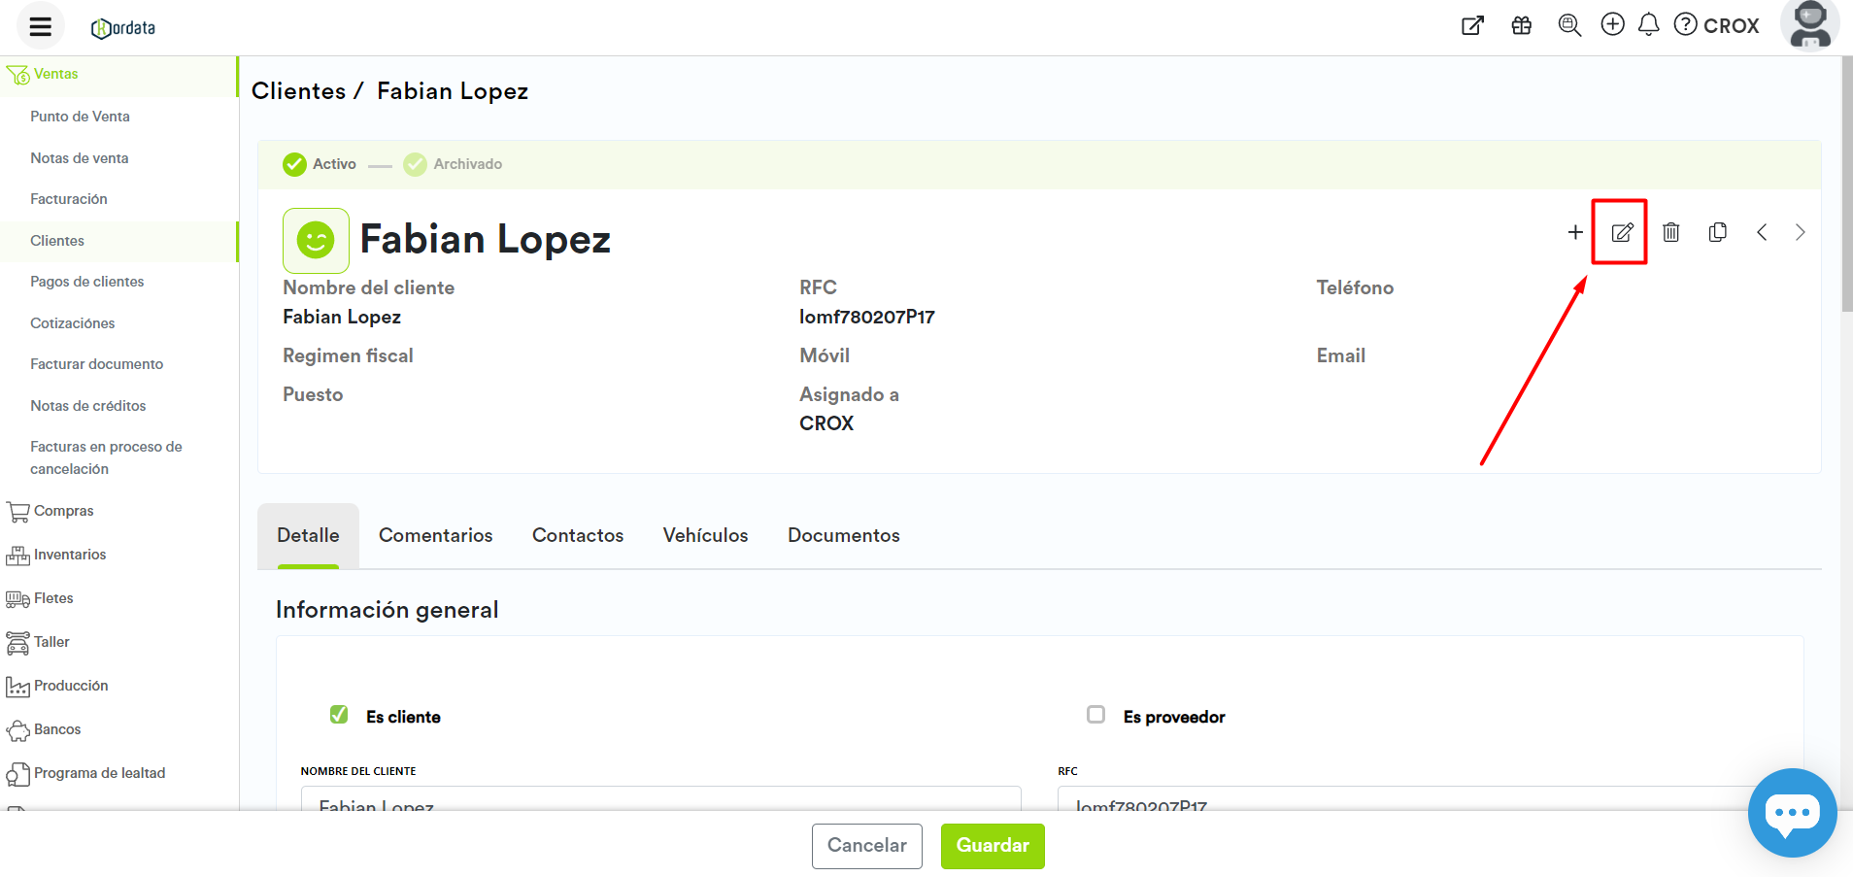Click the Nombre del cliente input field
Screen dimensions: 1853x877
click(660, 799)
